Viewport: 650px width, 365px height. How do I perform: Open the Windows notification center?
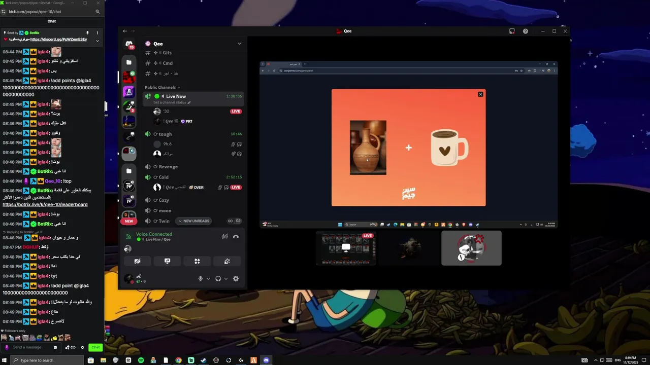(x=644, y=360)
